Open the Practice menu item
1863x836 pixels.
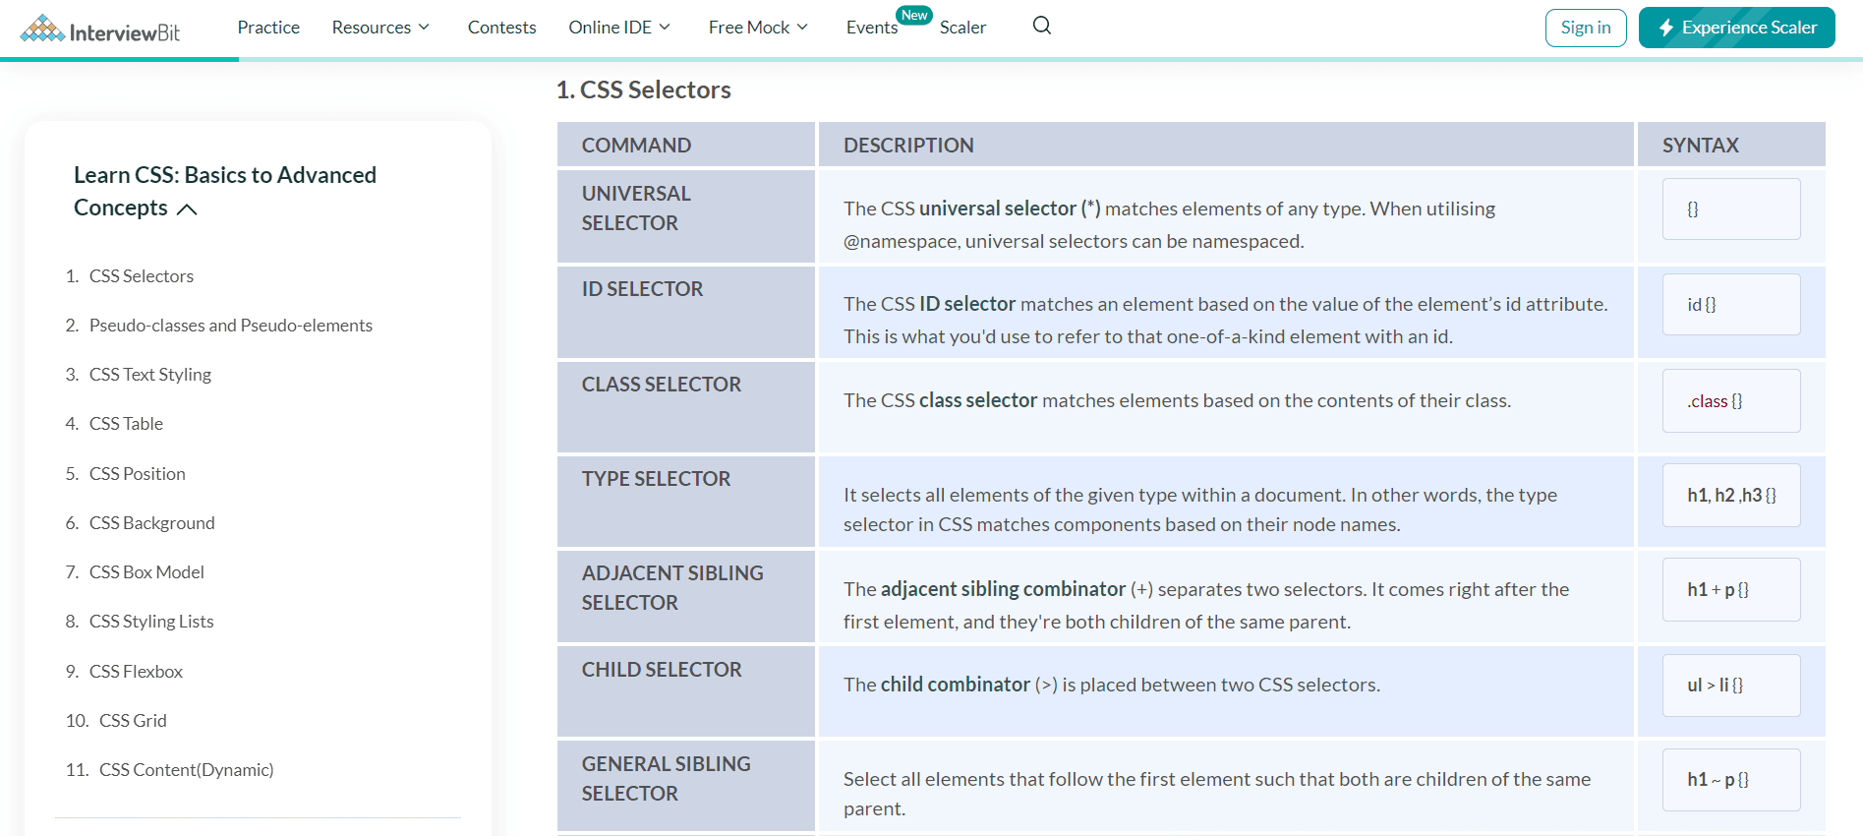(x=268, y=28)
